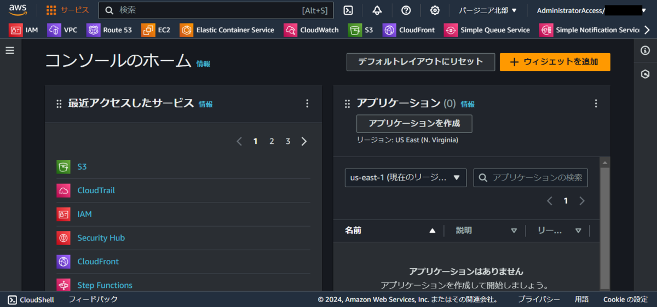Open CloudFront link in recent services
Screen dimensions: 657x307
click(x=98, y=262)
